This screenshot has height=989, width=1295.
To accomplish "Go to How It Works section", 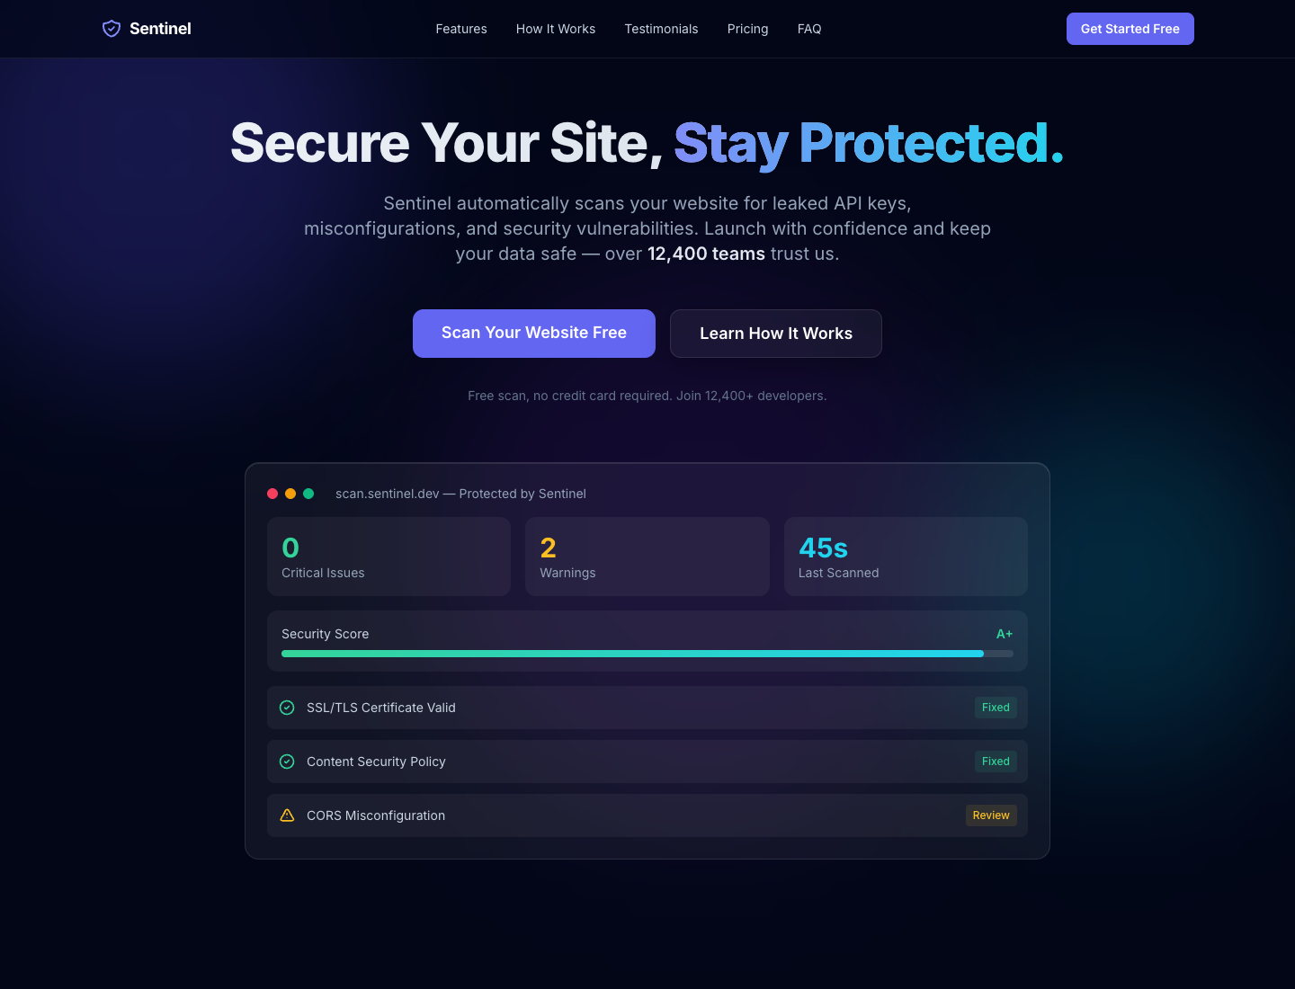I will 556,29.
